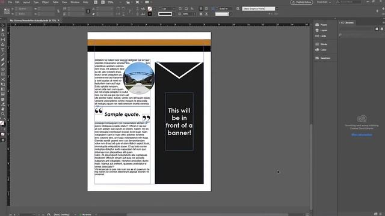Open the Object menu

(x=46, y=2)
